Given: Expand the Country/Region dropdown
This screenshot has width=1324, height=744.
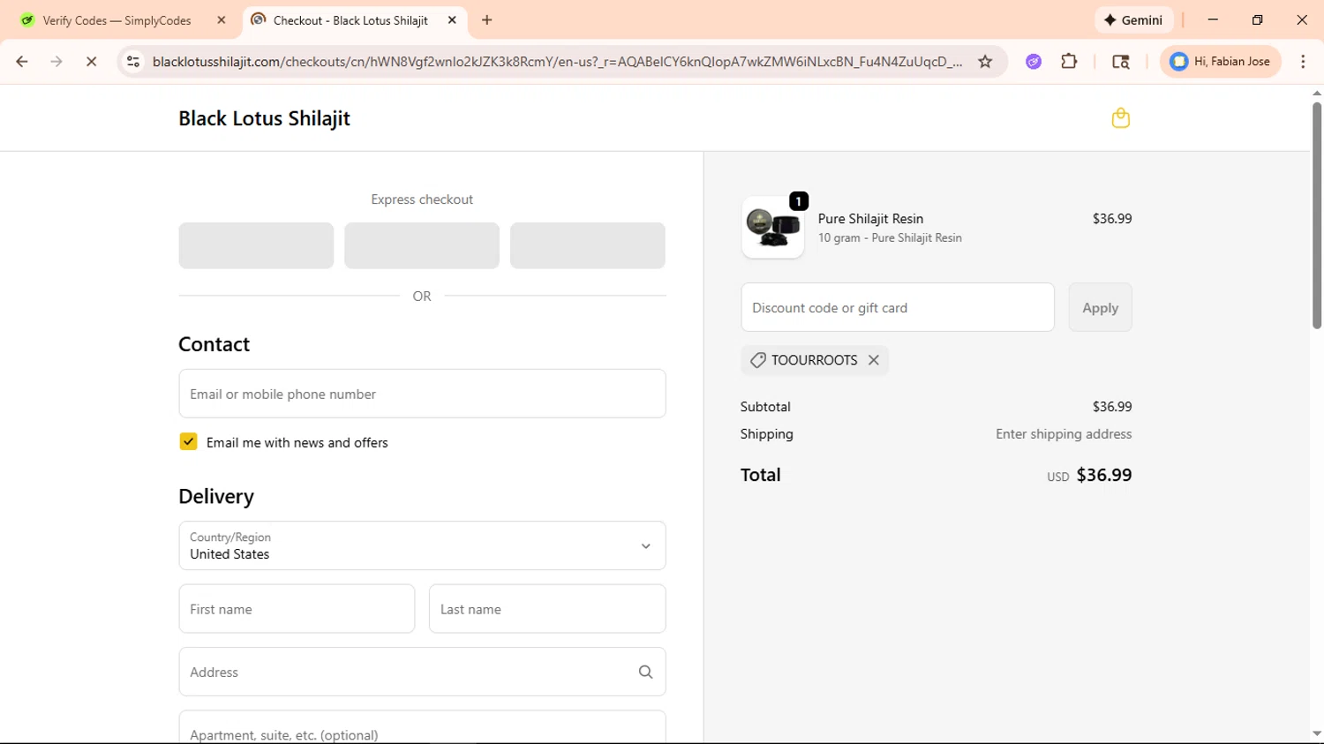Looking at the screenshot, I should pos(422,545).
